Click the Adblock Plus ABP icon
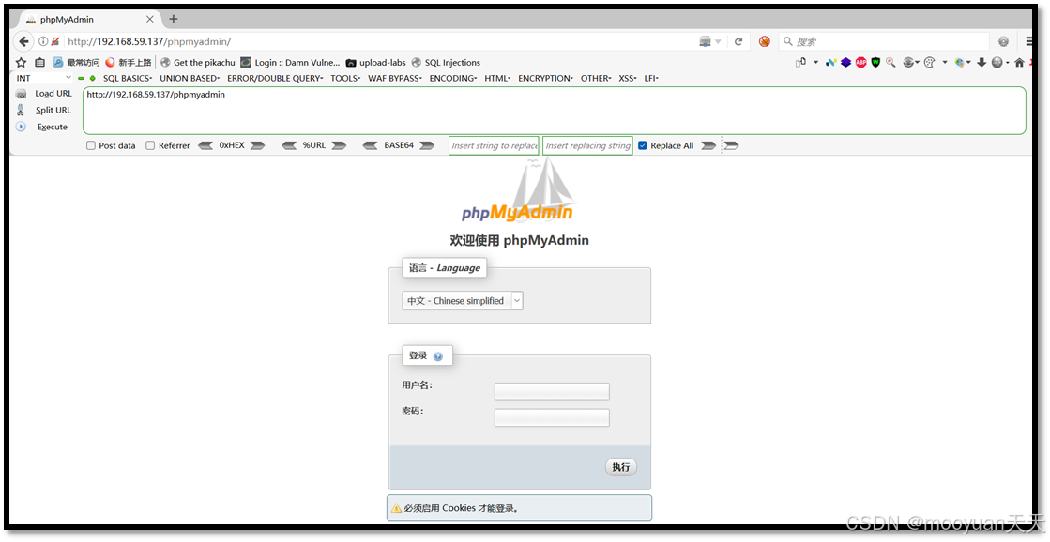Viewport: 1050px width, 542px height. (x=861, y=62)
